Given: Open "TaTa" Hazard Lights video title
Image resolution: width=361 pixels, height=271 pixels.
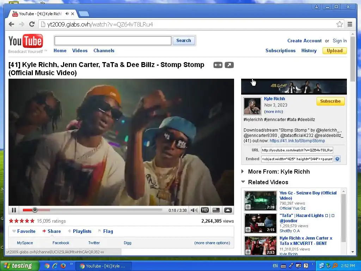Looking at the screenshot, I should tap(307, 218).
